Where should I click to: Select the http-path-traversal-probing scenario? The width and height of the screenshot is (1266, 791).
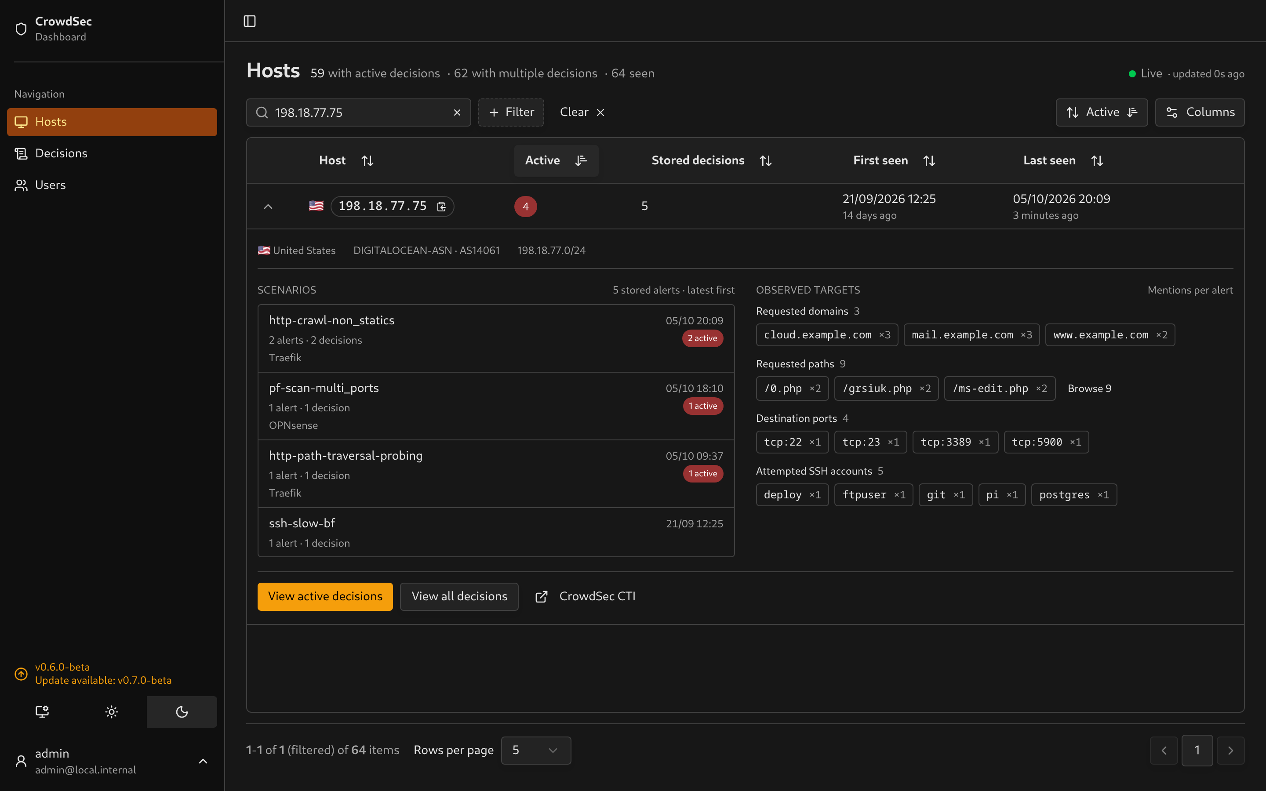coord(496,474)
